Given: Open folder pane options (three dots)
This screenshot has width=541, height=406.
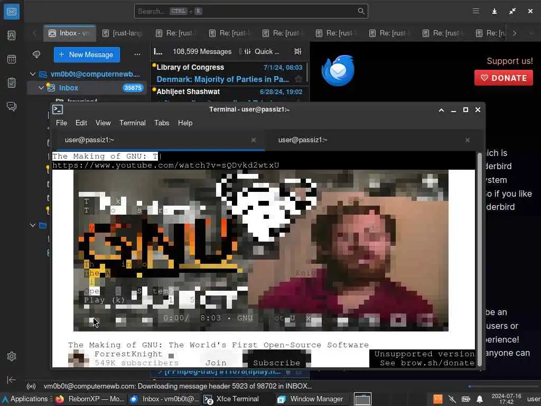Looking at the screenshot, I should click(137, 54).
